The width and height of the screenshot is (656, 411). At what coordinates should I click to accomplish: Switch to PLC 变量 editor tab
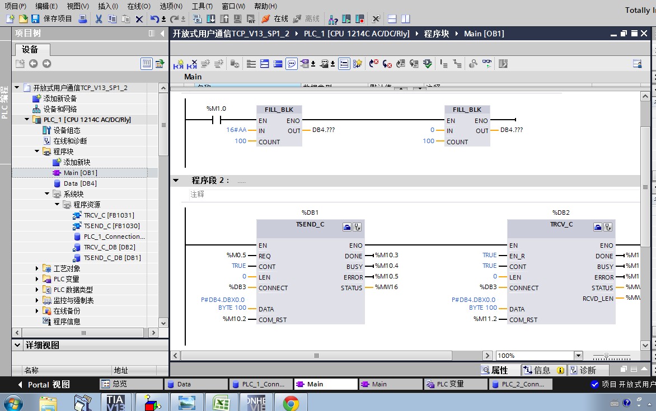[456, 384]
